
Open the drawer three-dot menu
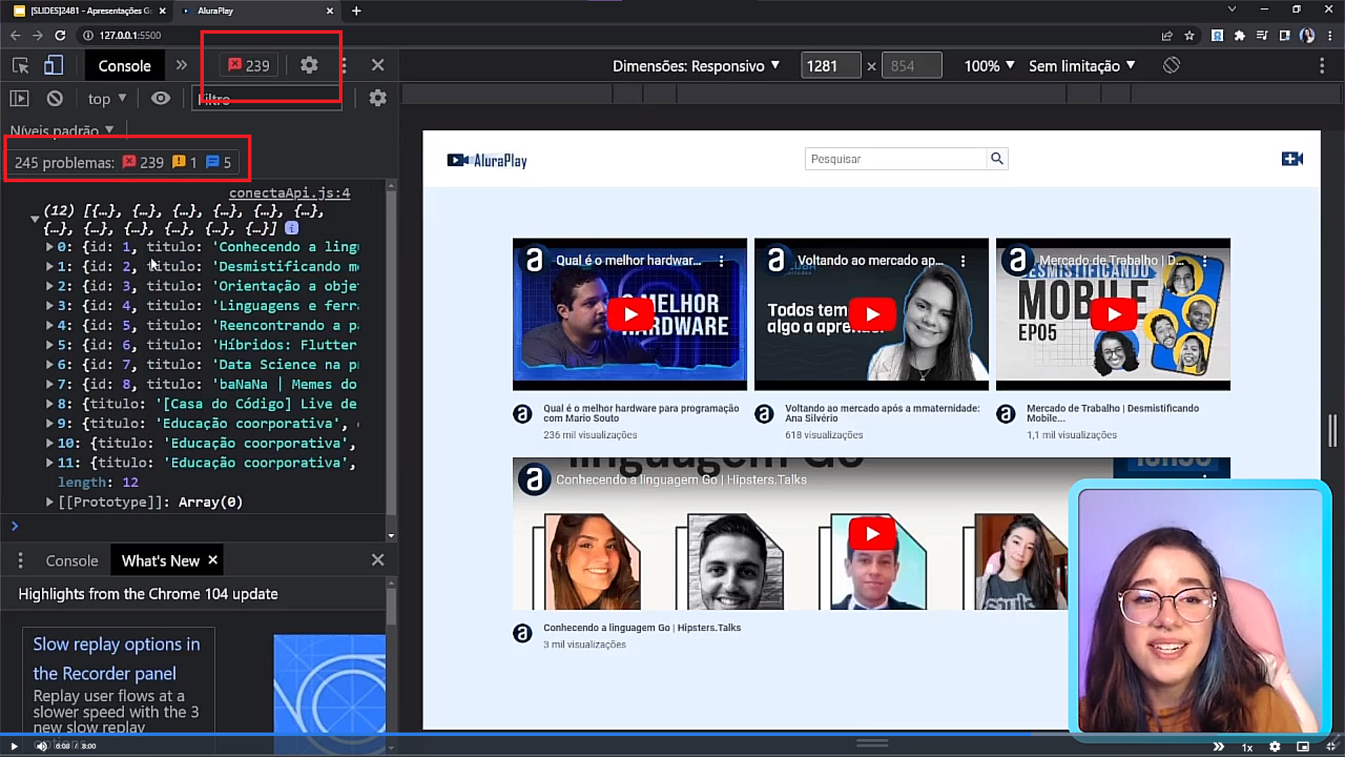pyautogui.click(x=20, y=560)
